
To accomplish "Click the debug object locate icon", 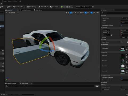I will [x=93, y=7].
